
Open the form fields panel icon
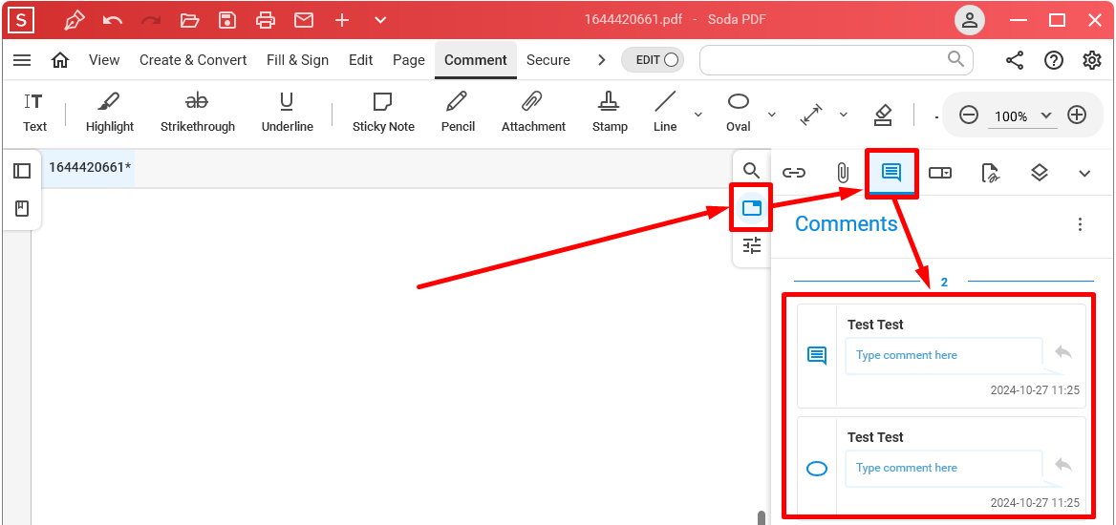coord(940,172)
